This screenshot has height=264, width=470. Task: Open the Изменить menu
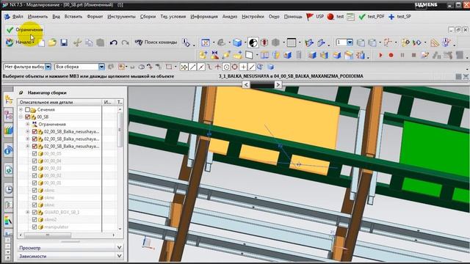37,17
